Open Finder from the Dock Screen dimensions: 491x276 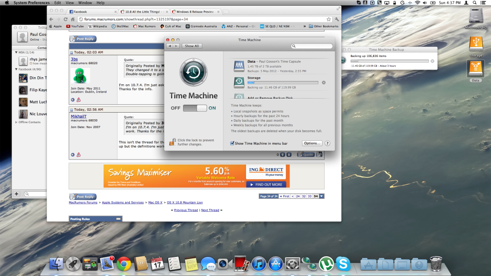point(56,264)
